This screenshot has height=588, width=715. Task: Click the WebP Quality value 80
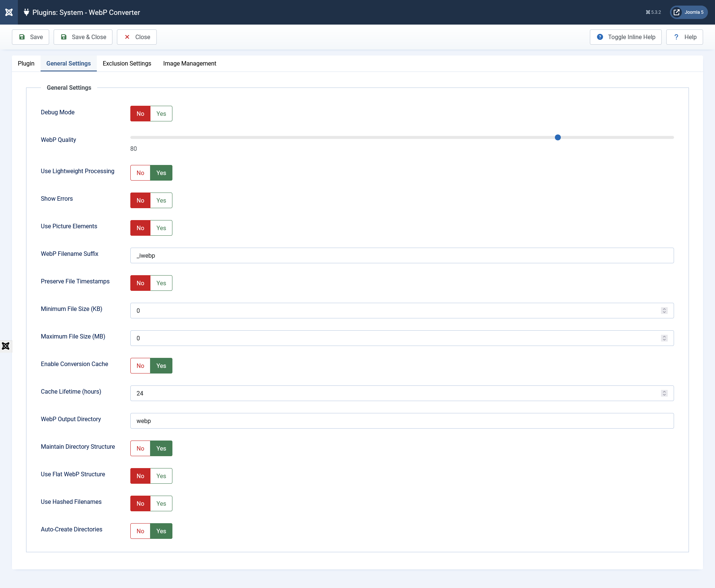[134, 149]
